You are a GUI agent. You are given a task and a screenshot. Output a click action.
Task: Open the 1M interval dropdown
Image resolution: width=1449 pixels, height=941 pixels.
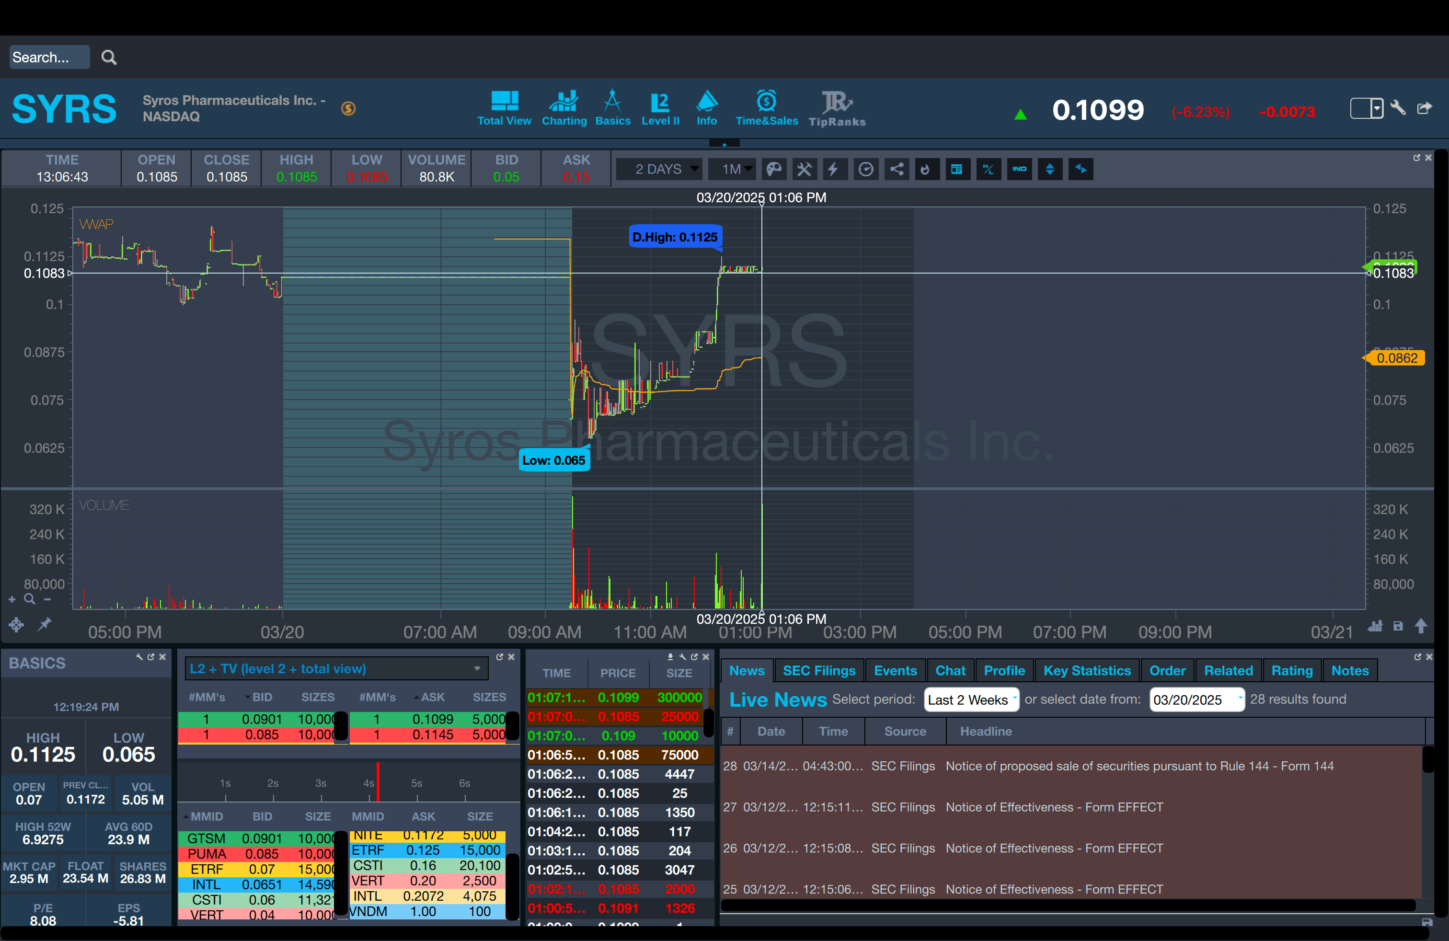(x=733, y=169)
